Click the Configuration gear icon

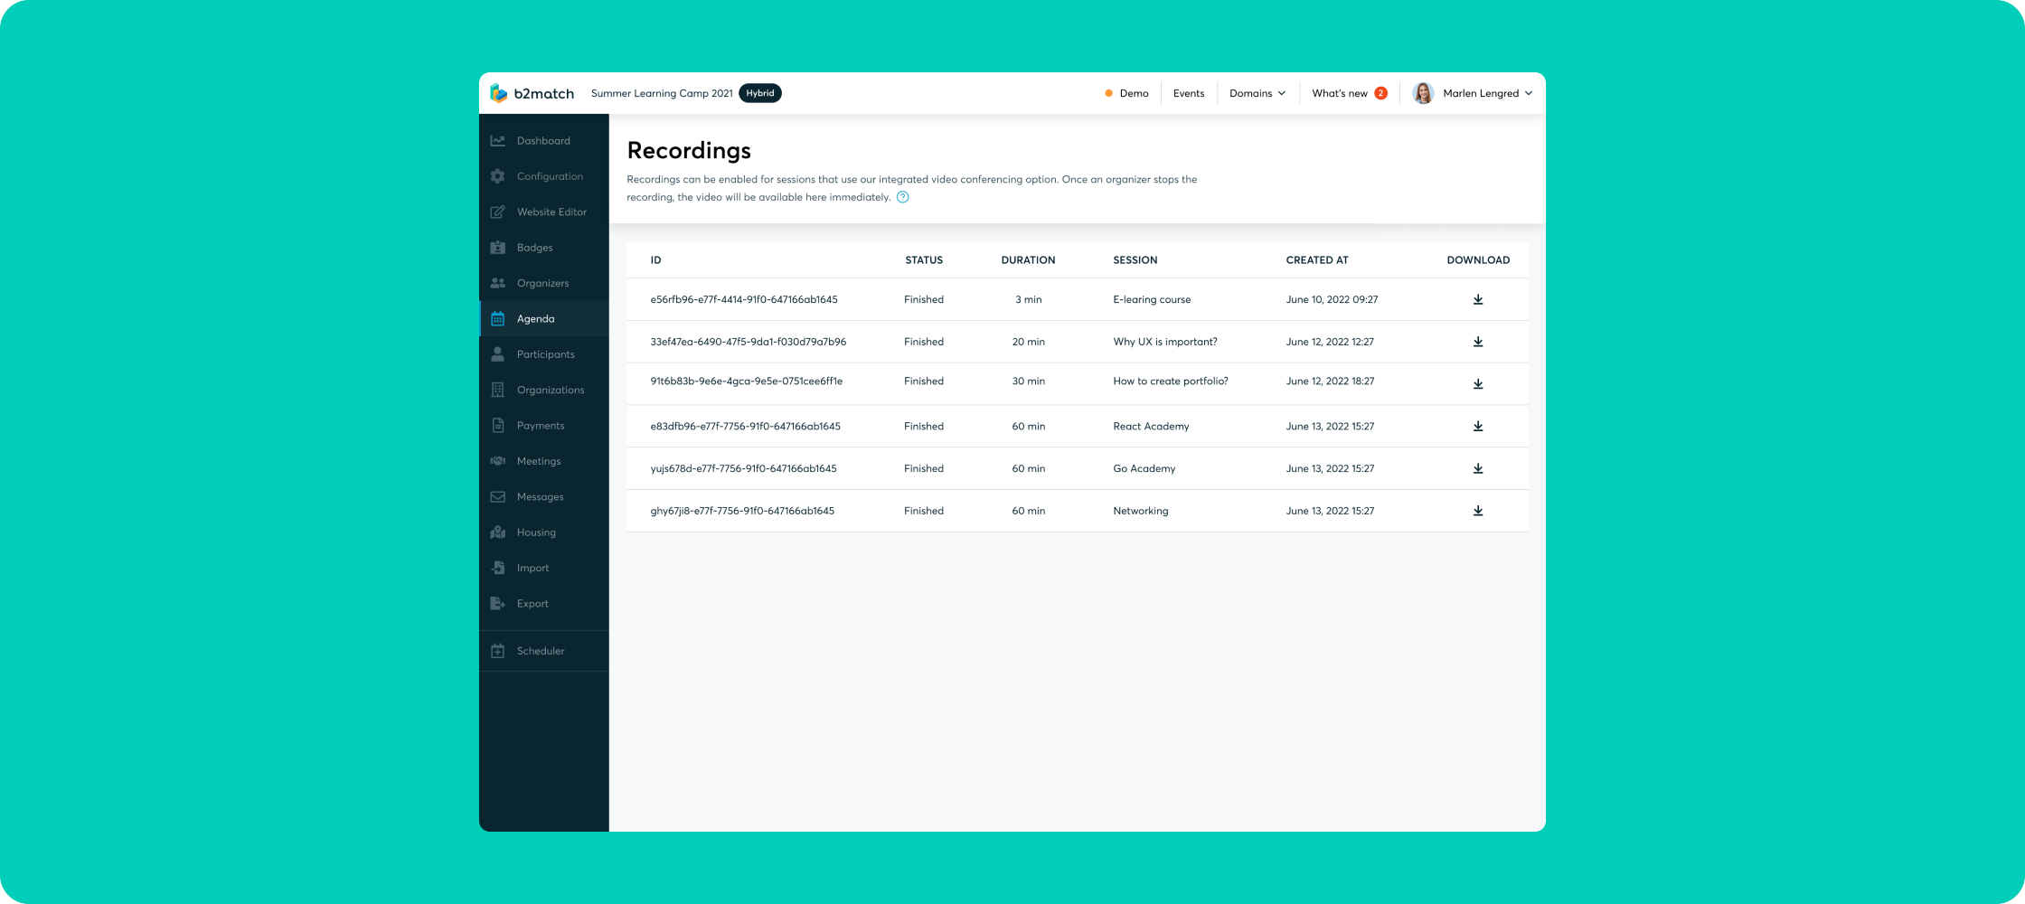tap(497, 176)
